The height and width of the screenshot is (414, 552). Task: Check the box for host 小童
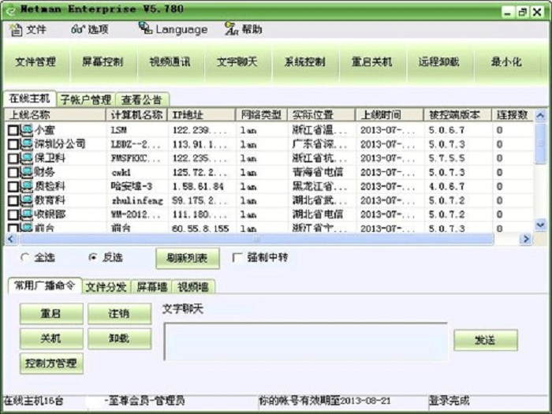point(13,130)
